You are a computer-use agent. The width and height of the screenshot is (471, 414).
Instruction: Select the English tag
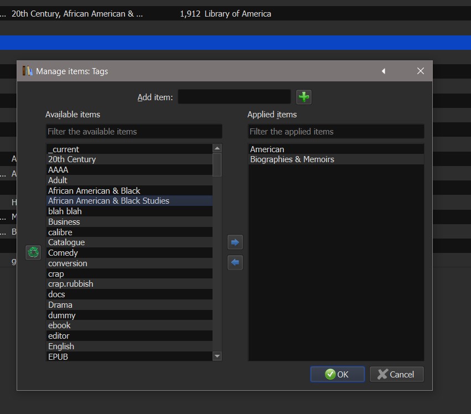129,346
